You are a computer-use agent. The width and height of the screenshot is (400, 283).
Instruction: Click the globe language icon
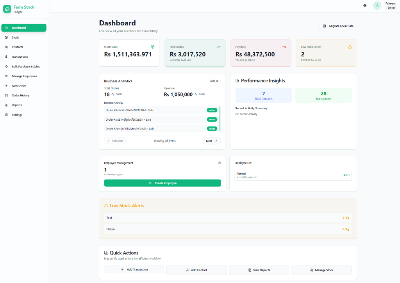(365, 6)
